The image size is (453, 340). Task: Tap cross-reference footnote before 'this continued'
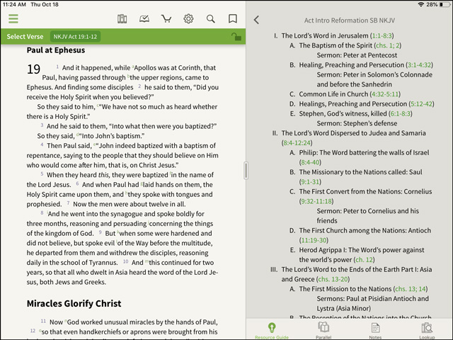[147, 261]
